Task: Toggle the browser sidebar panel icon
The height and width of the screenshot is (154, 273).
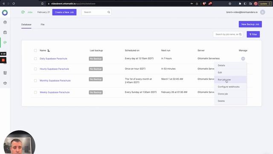Action: point(245,3)
